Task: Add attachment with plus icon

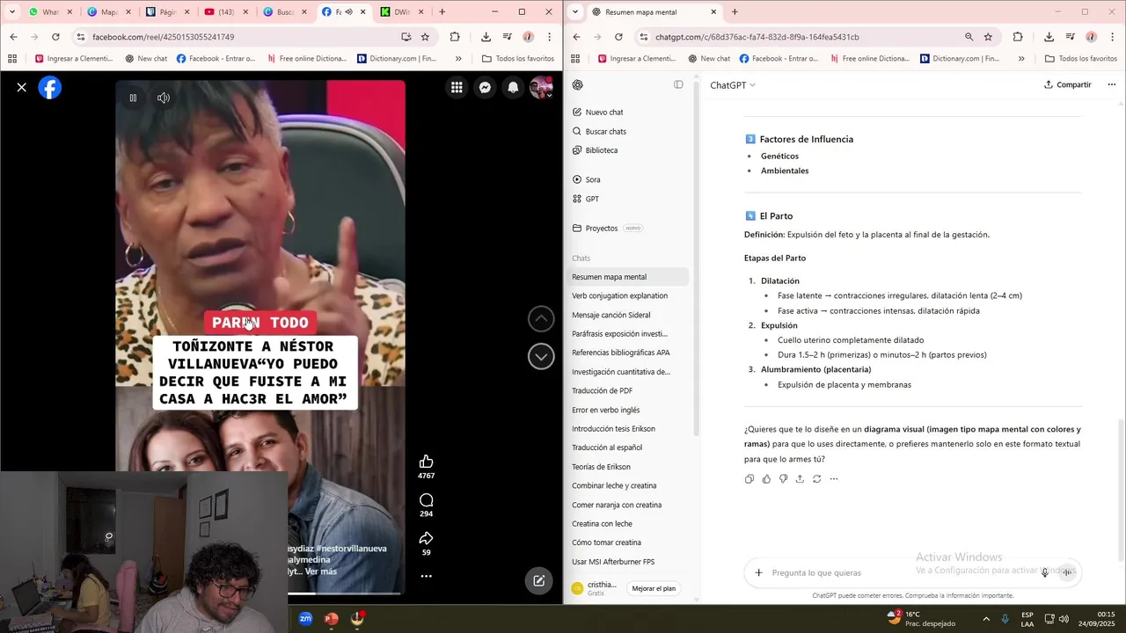Action: coord(758,572)
